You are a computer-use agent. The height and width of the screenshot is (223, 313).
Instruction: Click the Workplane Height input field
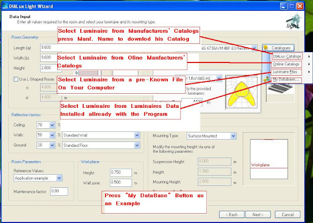point(121,173)
